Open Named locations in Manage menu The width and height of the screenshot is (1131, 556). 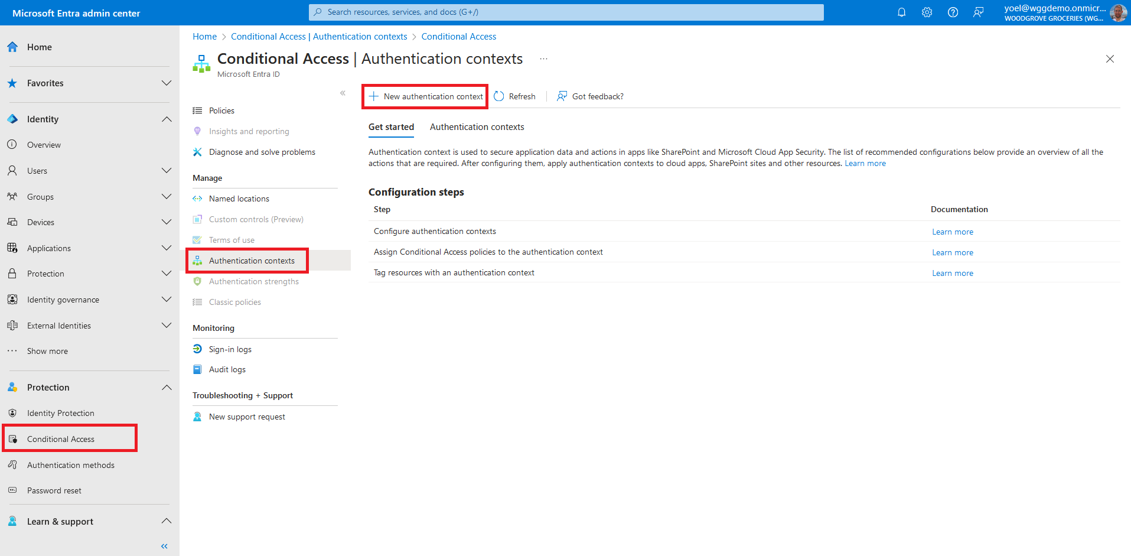[239, 199]
